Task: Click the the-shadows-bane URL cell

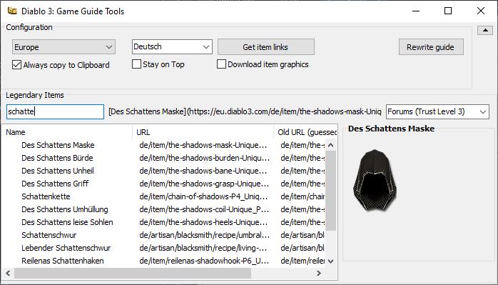Action: tap(203, 171)
